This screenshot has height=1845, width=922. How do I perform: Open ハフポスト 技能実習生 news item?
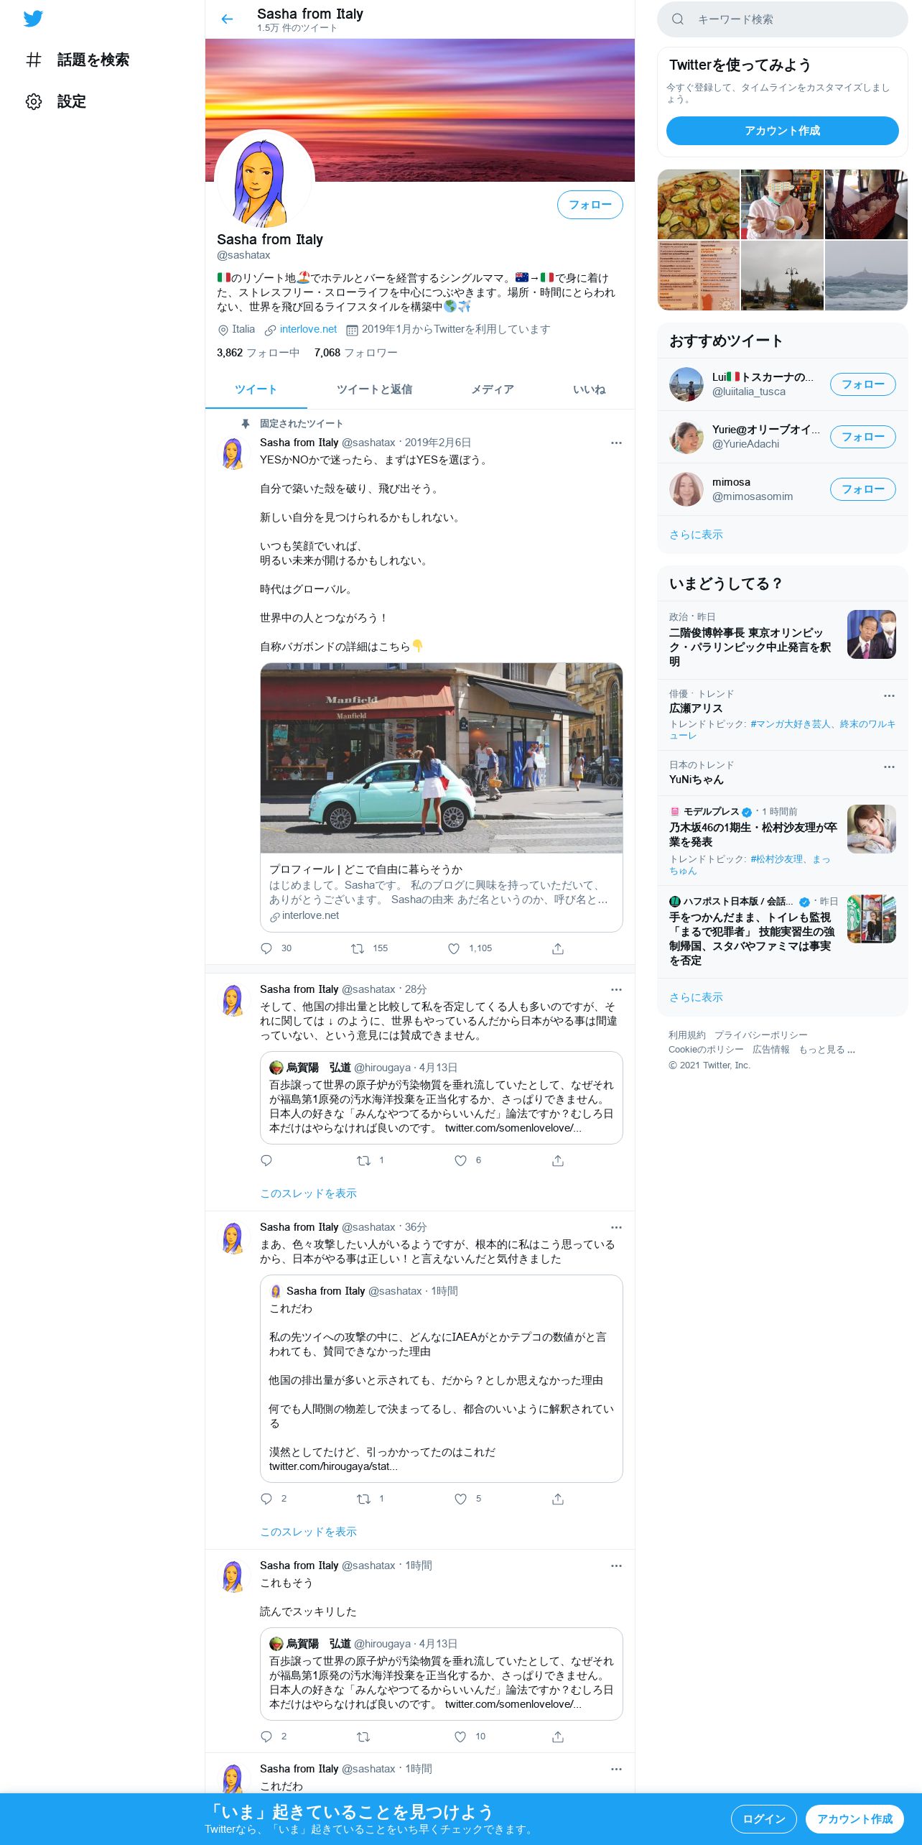coord(782,931)
